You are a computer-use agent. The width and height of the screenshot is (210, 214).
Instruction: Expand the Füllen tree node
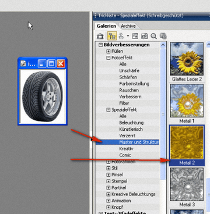pyautogui.click(x=108, y=51)
